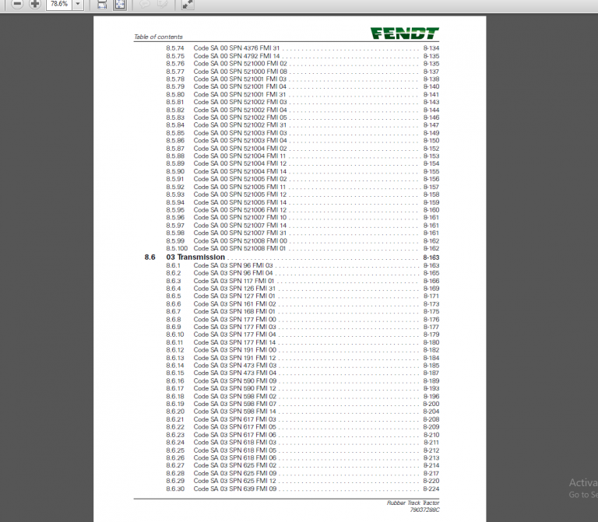
Task: Click the zoom in plus button
Action: tap(35, 4)
